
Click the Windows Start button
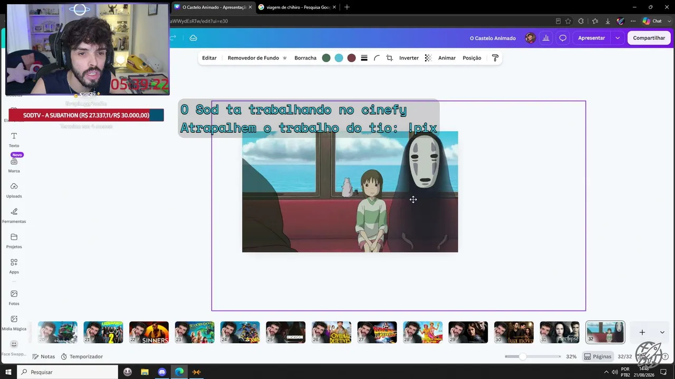[8, 372]
